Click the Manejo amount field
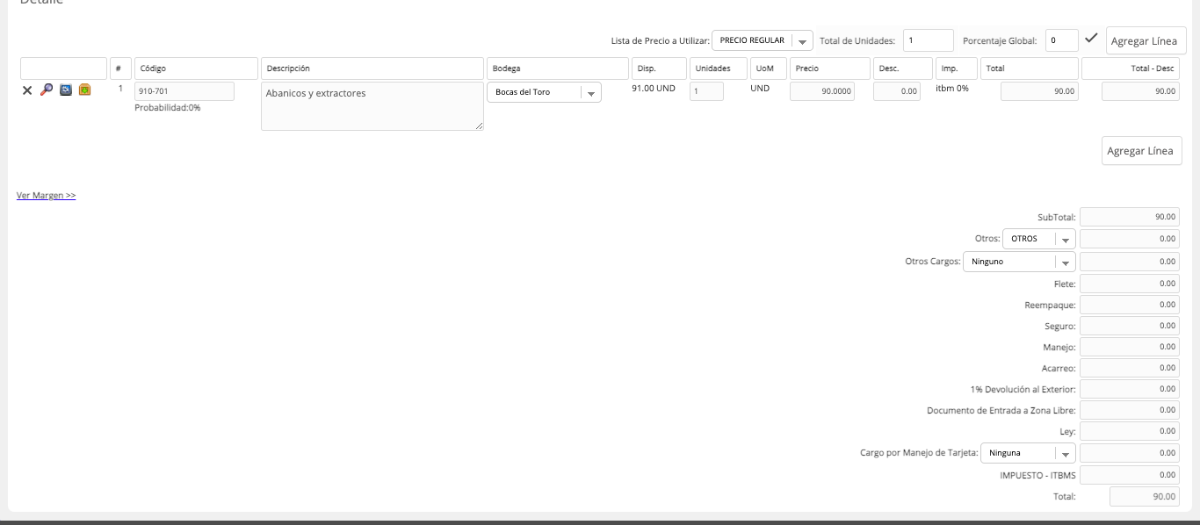 tap(1130, 347)
